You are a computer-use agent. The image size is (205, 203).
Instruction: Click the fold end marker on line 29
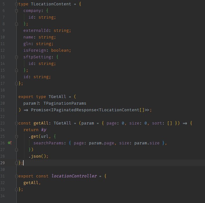pos(16,163)
